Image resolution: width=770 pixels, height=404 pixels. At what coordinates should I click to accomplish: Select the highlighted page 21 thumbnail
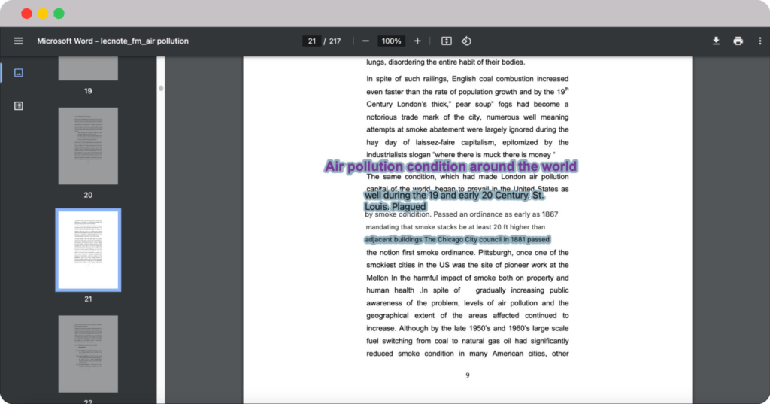[88, 250]
